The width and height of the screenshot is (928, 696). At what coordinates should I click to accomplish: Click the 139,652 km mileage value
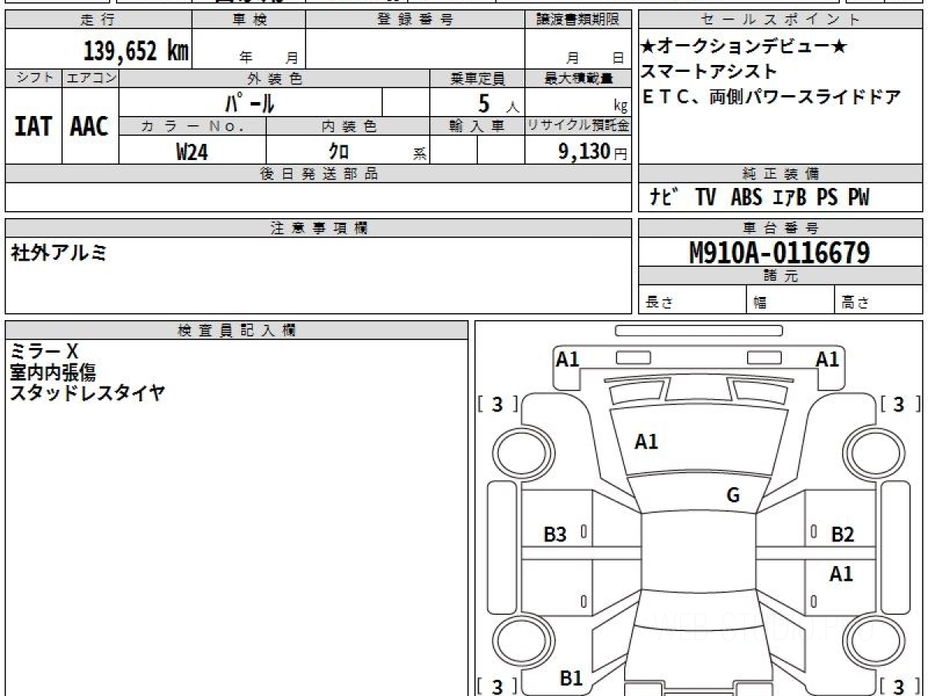[x=136, y=51]
